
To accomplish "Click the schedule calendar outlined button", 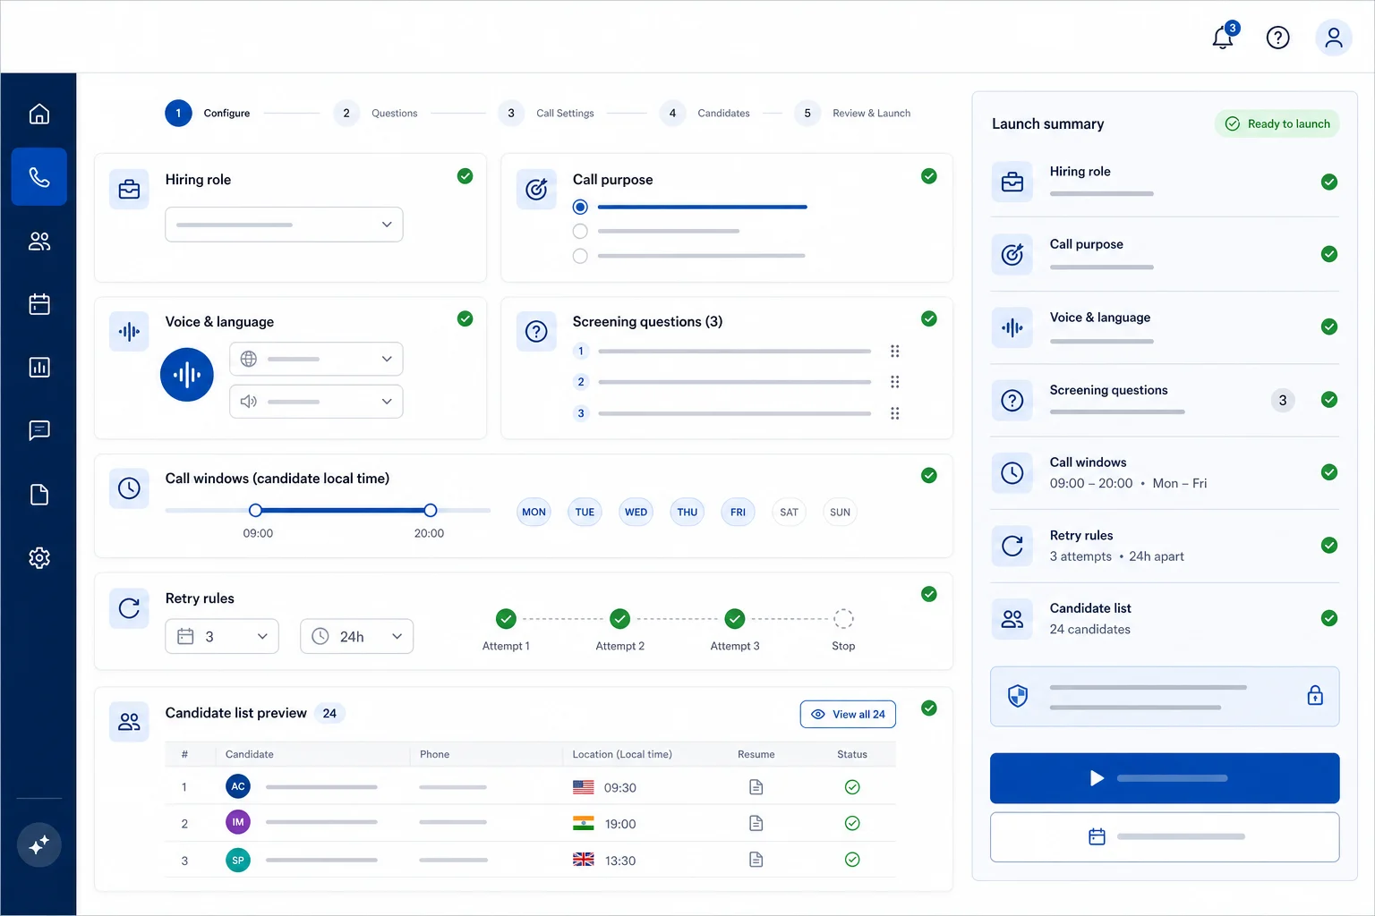I will (x=1165, y=837).
